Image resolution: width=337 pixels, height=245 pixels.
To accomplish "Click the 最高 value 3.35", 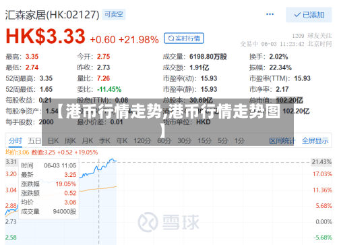I will [32, 57].
